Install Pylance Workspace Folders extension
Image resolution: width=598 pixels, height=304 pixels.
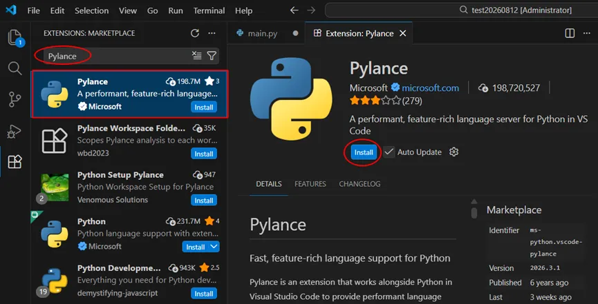tap(204, 154)
